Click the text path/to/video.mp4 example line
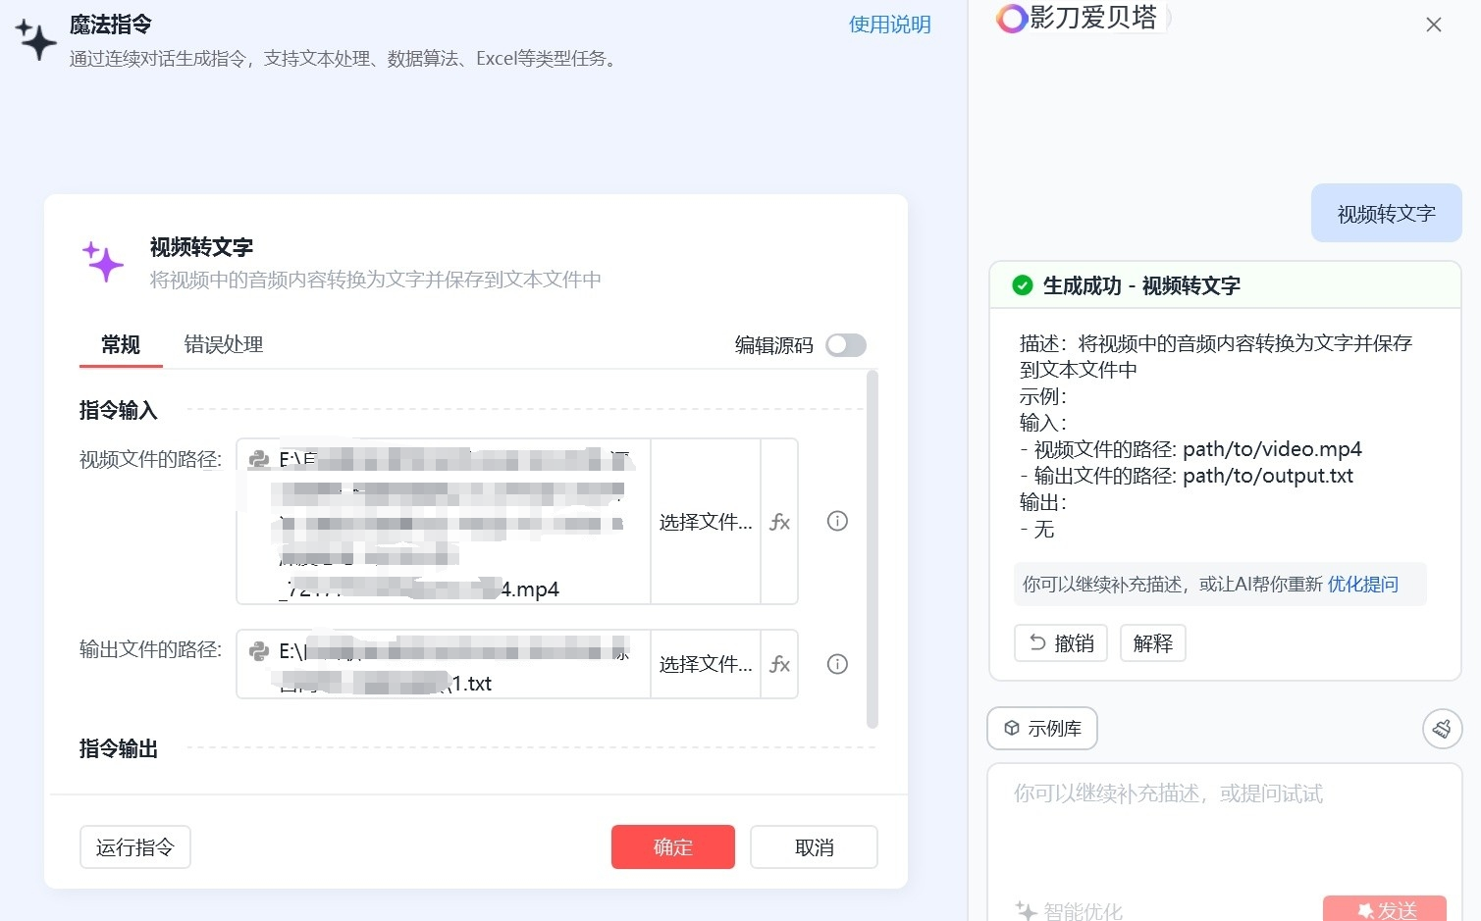This screenshot has height=921, width=1481. [1190, 449]
